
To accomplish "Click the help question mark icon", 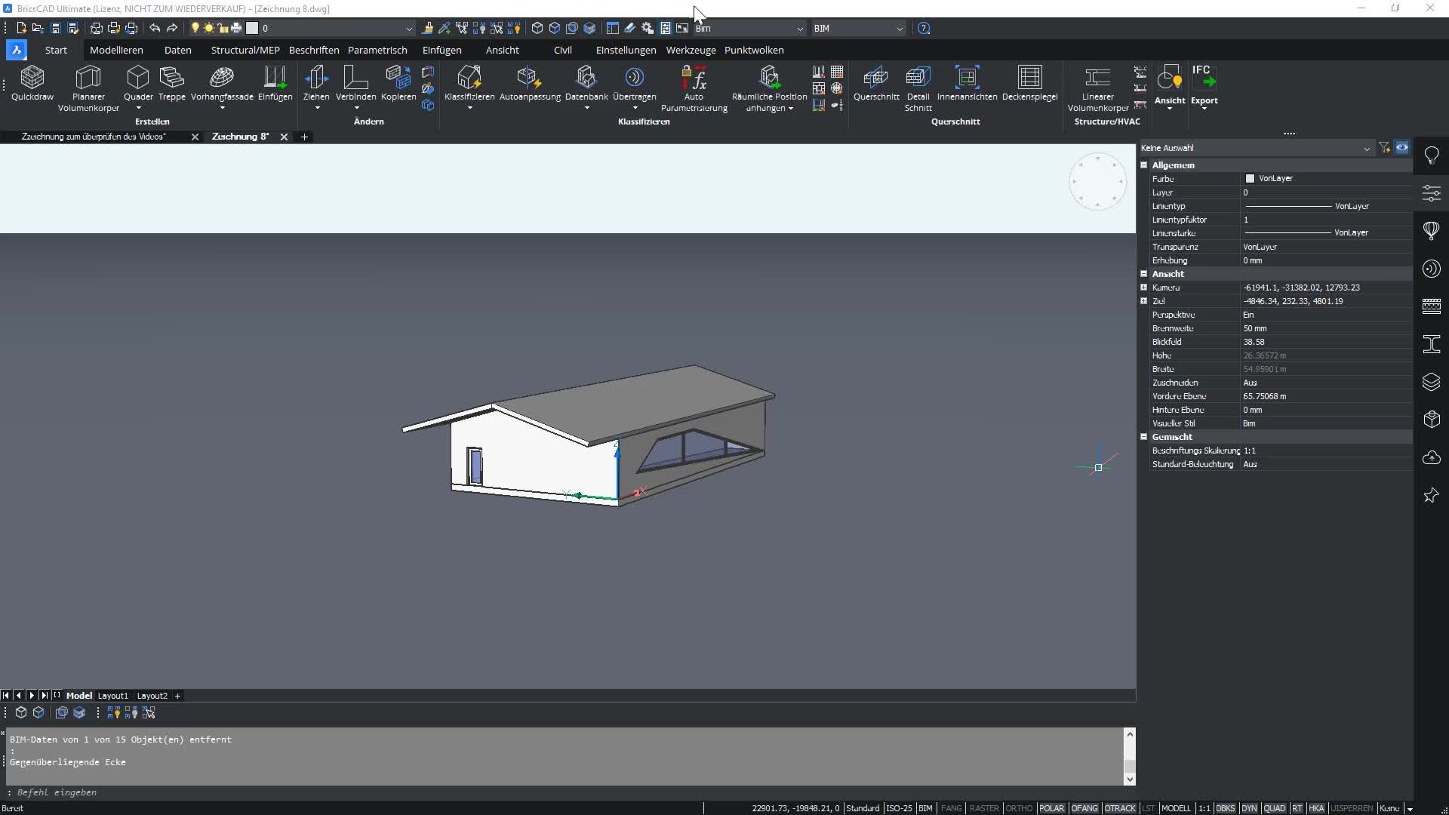I will pyautogui.click(x=924, y=28).
